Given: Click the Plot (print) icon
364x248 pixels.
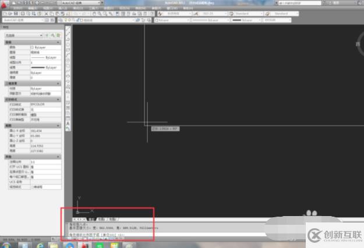Looking at the screenshot, I should (23, 14).
